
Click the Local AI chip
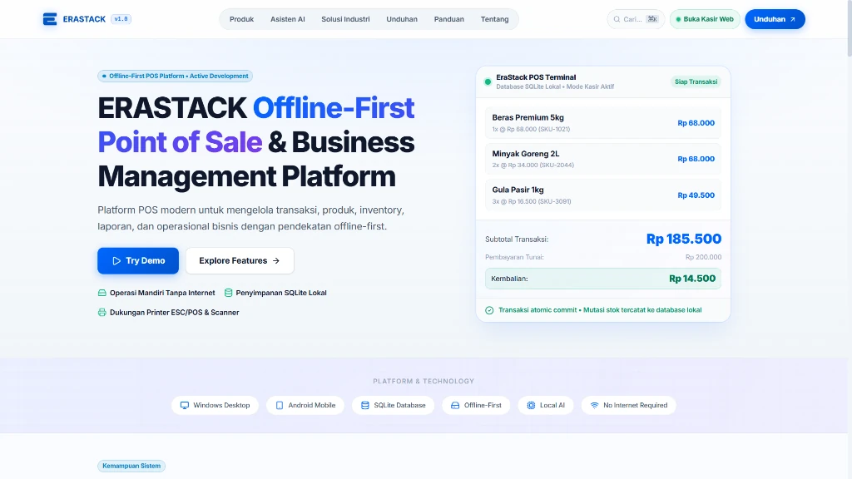[546, 405]
